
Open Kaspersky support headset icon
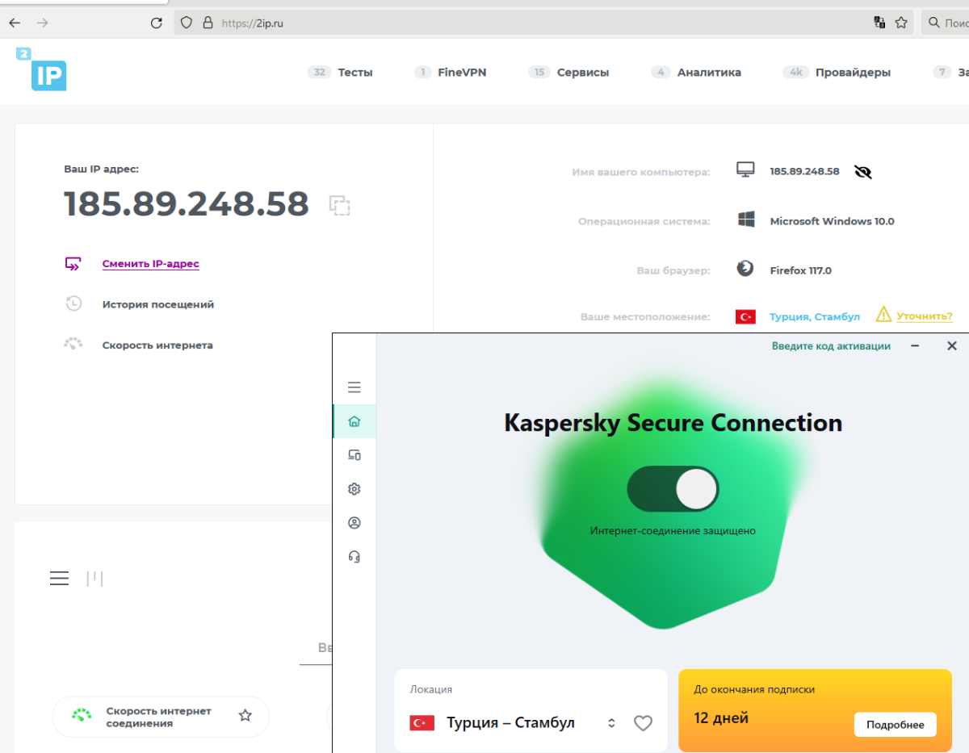coord(354,557)
